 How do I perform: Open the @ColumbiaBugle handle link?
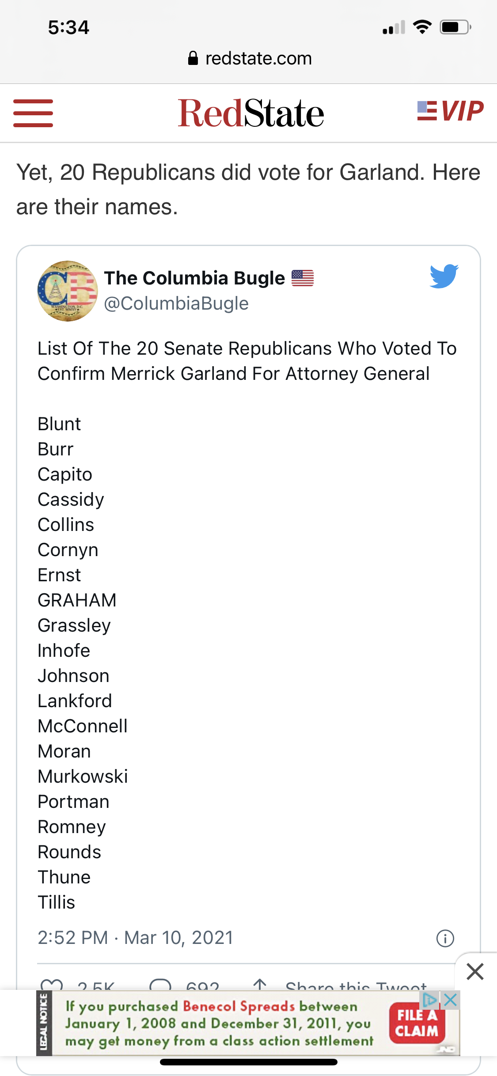[176, 304]
